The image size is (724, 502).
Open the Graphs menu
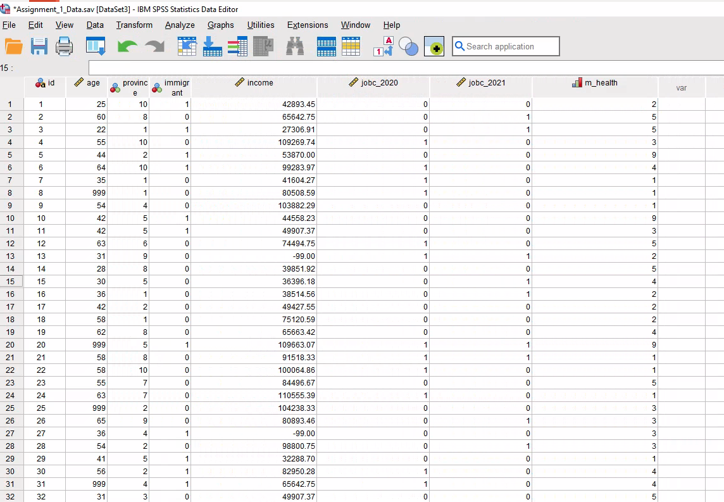point(220,25)
